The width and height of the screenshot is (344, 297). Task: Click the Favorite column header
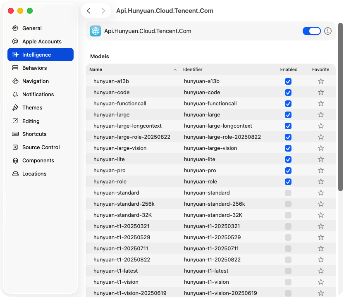click(320, 69)
